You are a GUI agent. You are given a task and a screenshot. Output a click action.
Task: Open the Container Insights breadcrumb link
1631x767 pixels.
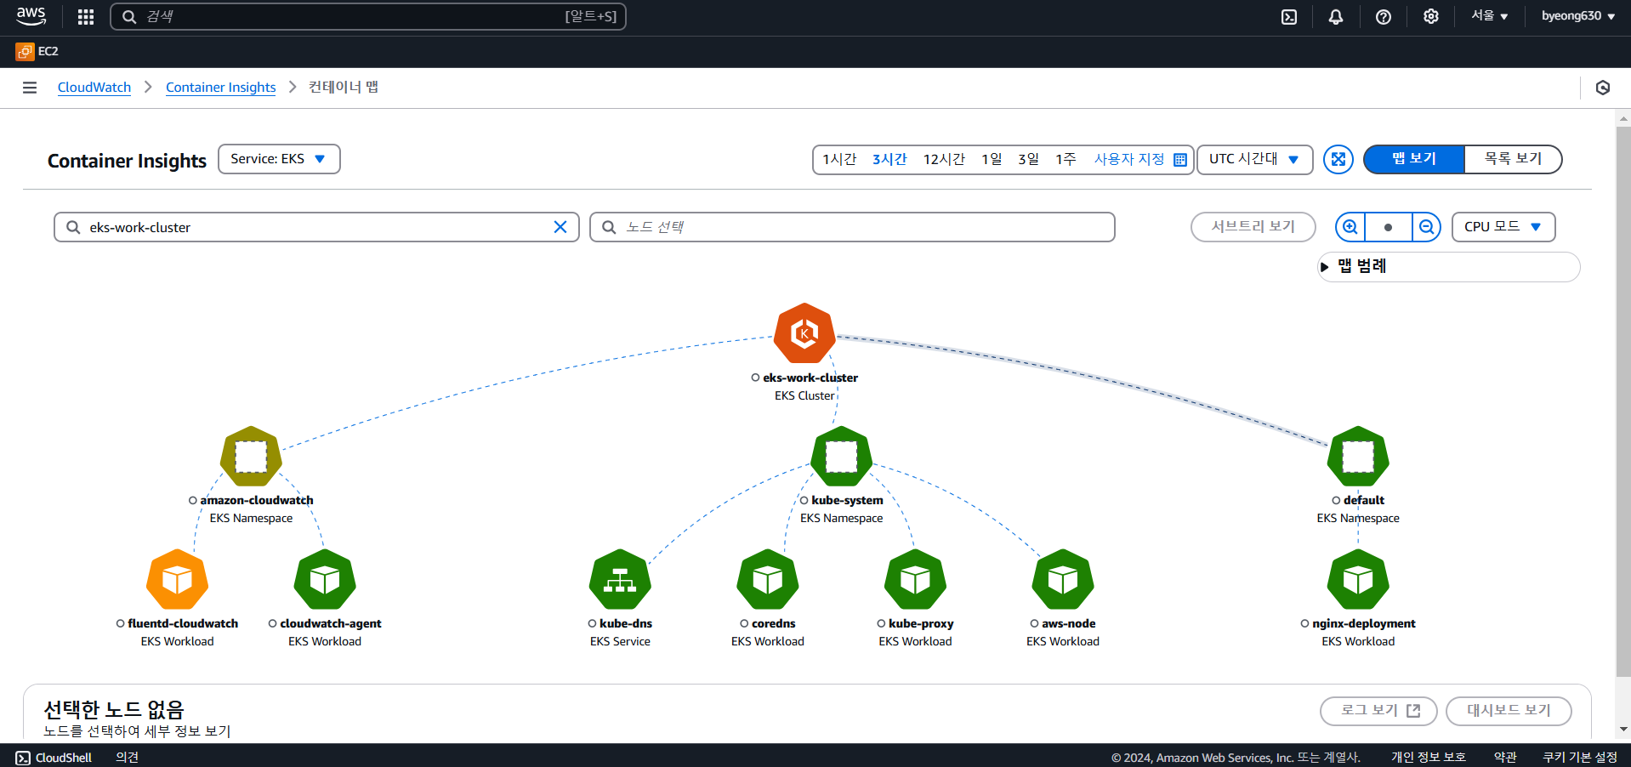click(x=221, y=88)
